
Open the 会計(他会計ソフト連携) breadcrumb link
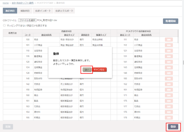click(x=23, y=3)
